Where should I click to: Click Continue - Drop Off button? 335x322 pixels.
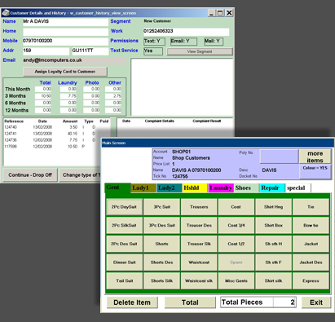[30, 175]
